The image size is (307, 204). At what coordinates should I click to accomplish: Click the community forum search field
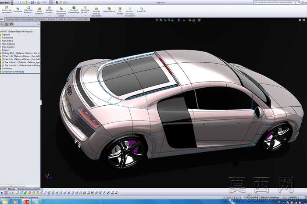[x=276, y=3]
